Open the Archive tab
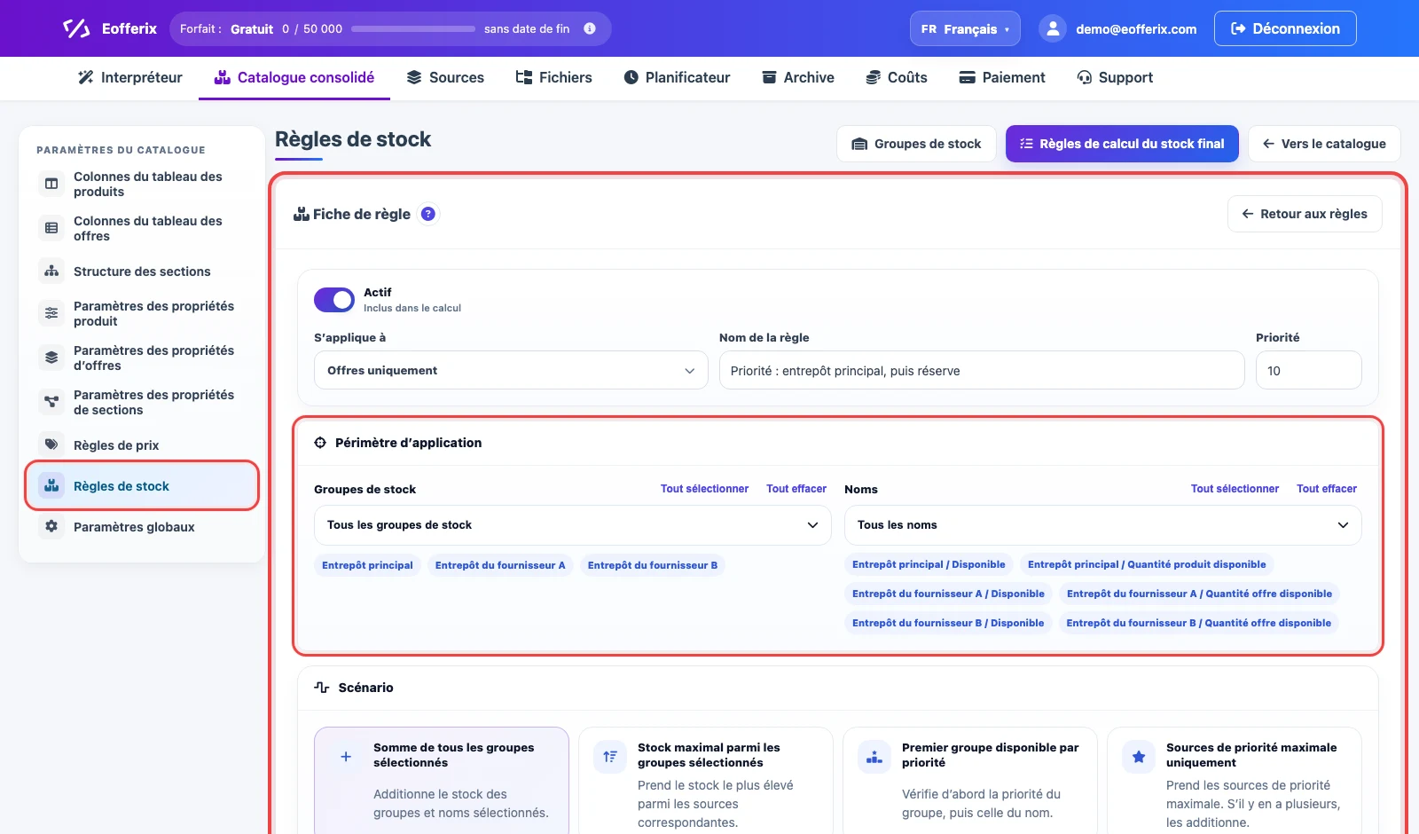1419x834 pixels. point(798,77)
